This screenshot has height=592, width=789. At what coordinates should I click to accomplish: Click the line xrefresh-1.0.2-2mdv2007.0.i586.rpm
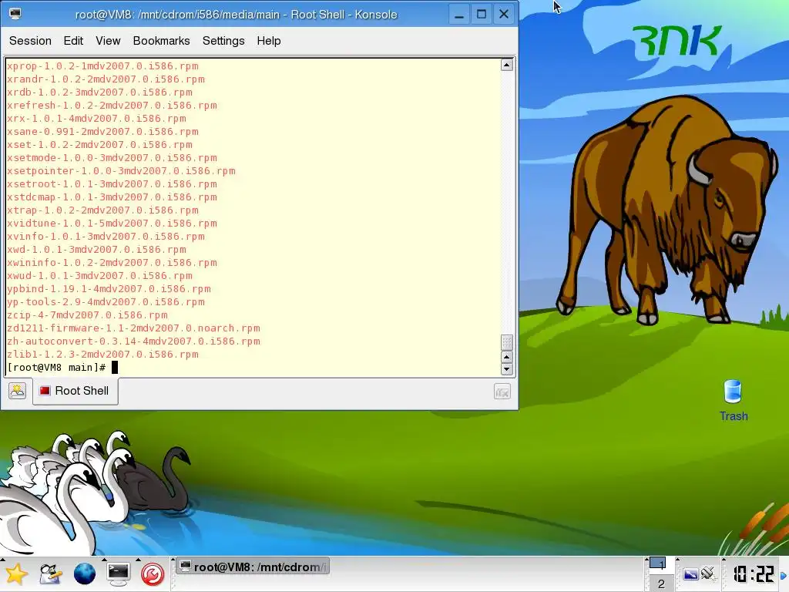[112, 105]
